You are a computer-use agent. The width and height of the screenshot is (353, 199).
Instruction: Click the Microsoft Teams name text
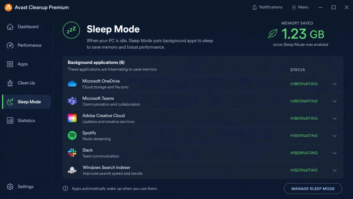pos(98,98)
